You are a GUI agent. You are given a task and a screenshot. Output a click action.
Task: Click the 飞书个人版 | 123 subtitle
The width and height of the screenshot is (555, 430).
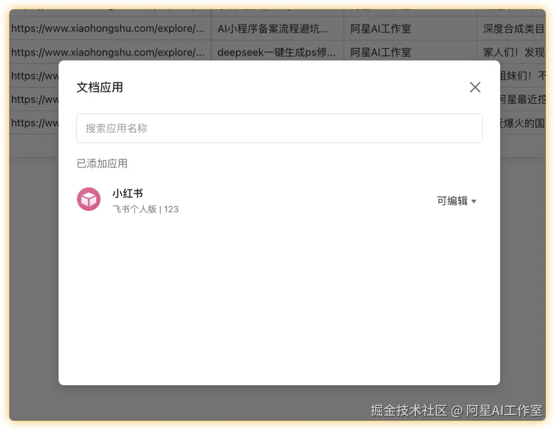(145, 209)
